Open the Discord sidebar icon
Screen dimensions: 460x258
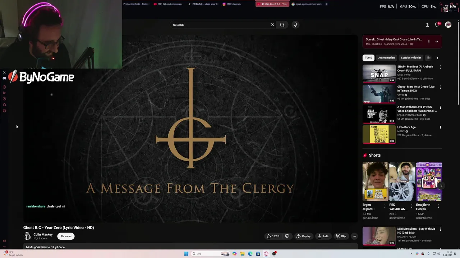(4, 78)
